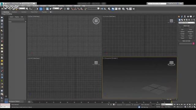Expand the Polygon Modeling ribbon panel
This screenshot has width=196, height=110.
pyautogui.click(x=7, y=14)
